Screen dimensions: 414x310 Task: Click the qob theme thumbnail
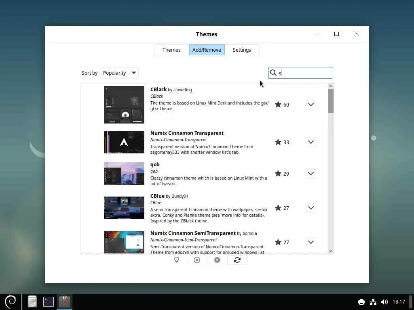coord(124,174)
